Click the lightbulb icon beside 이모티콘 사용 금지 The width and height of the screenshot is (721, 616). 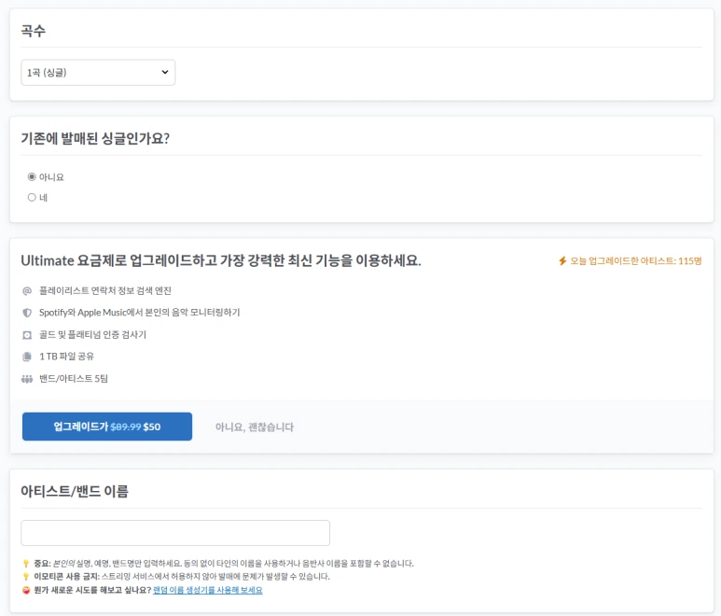(26, 577)
